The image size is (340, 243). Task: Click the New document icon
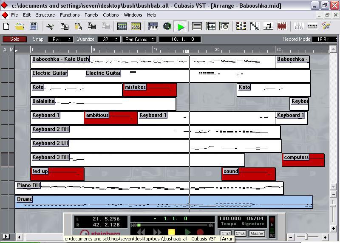(x=6, y=26)
